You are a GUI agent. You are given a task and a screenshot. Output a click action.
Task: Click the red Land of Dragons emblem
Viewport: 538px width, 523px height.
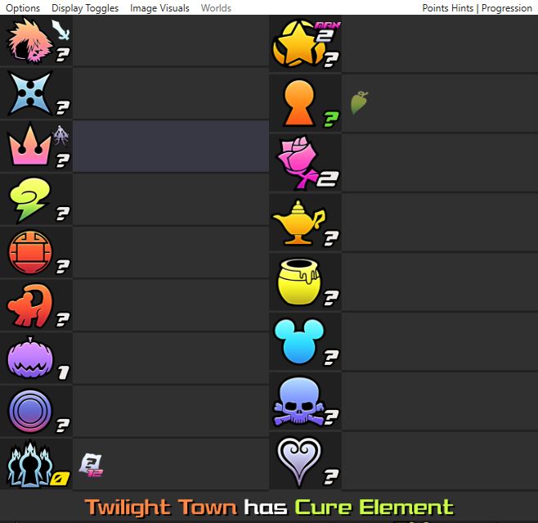30,252
